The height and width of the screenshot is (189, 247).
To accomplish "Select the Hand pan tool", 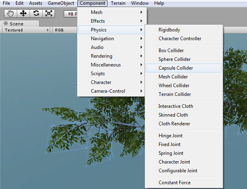I will (10, 13).
